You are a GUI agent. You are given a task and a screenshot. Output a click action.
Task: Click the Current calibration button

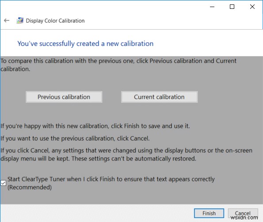[x=159, y=97]
